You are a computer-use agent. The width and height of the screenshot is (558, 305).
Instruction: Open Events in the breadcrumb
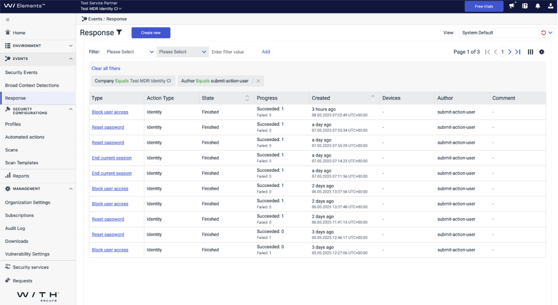click(95, 19)
